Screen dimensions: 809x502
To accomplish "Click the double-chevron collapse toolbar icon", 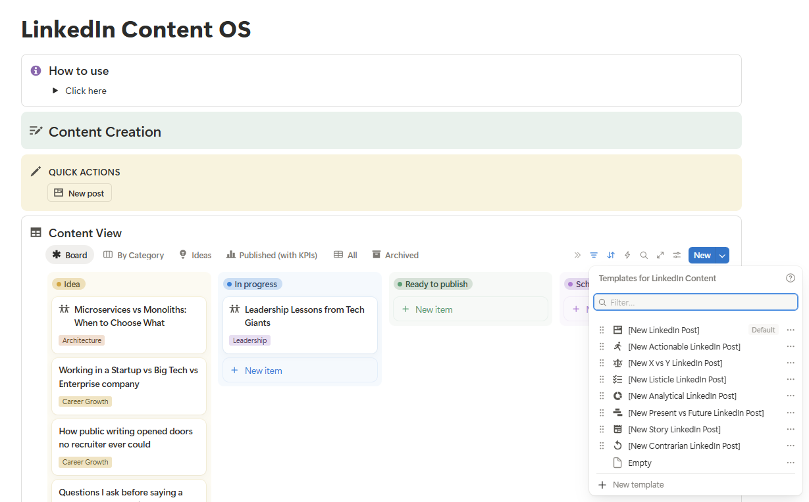I will (x=577, y=256).
